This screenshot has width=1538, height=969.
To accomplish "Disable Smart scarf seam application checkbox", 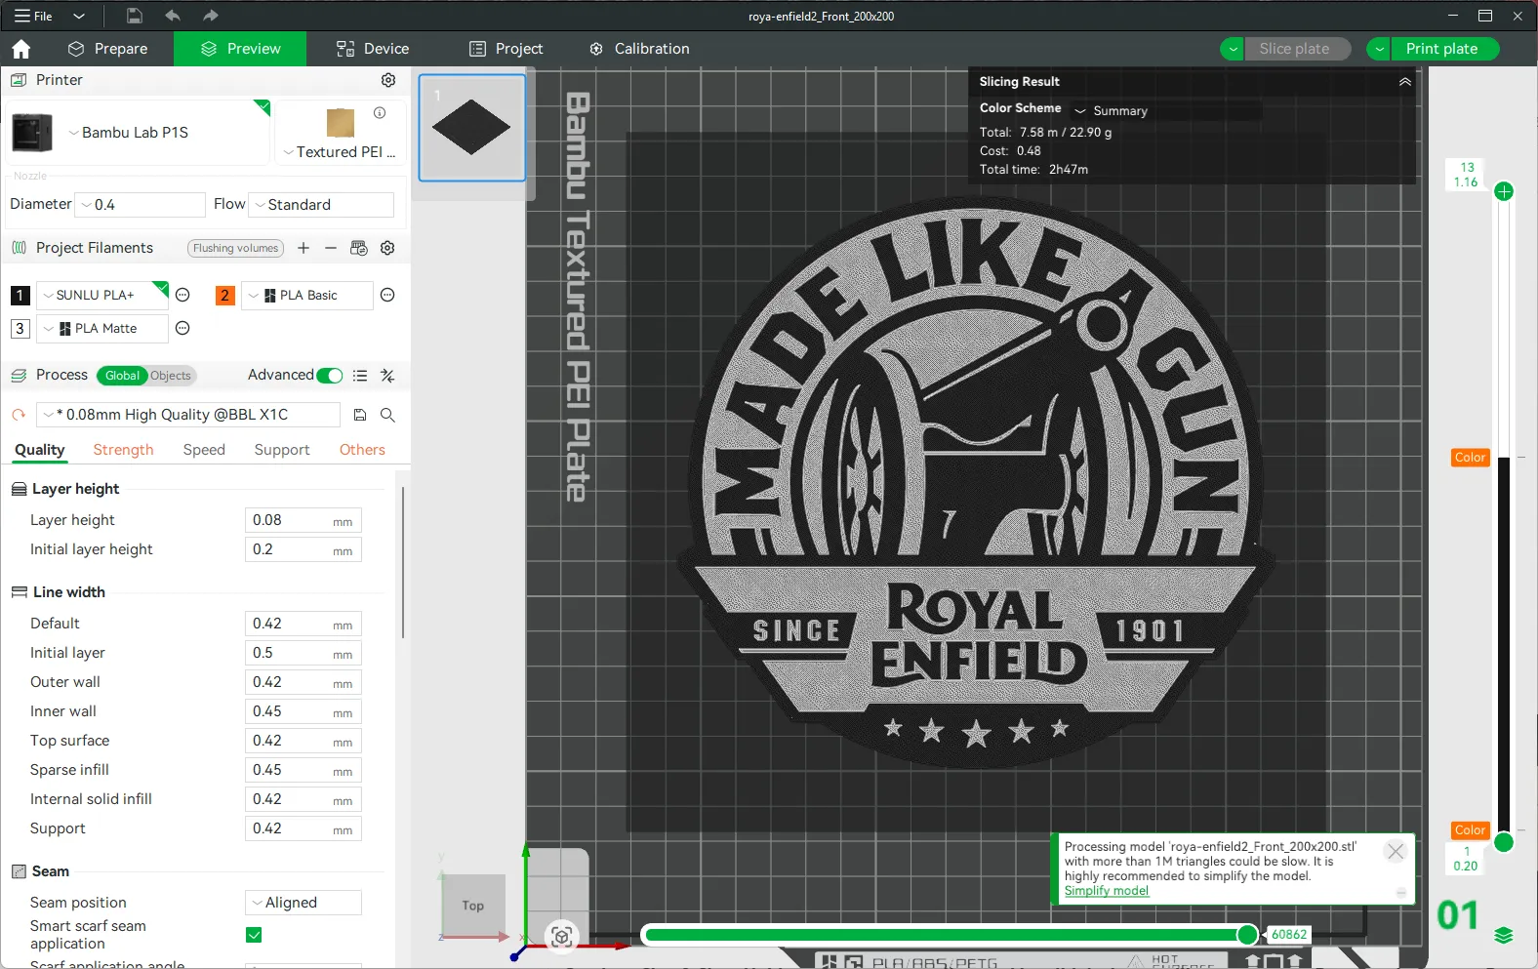I will [x=254, y=935].
